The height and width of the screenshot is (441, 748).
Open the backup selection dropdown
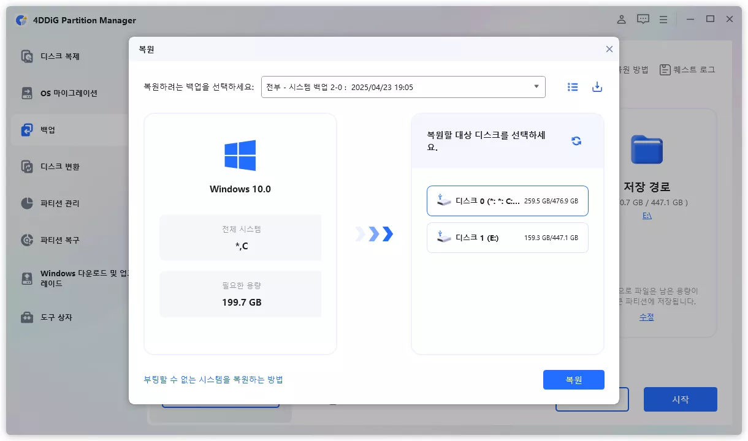[x=403, y=87]
